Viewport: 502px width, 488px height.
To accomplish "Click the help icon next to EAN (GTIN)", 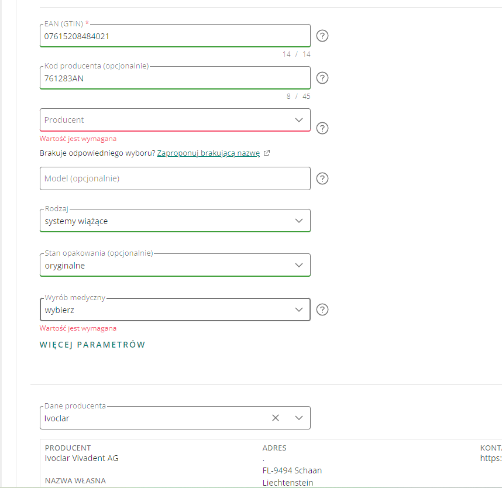I will (x=322, y=36).
